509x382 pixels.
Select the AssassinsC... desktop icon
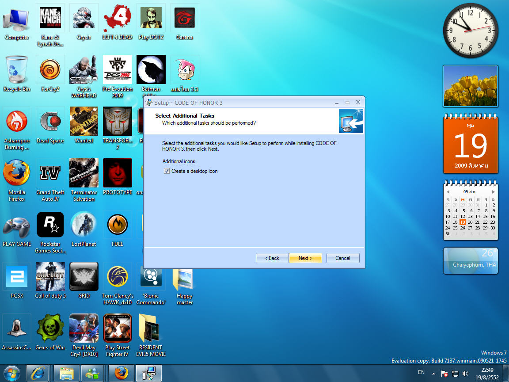point(17,332)
